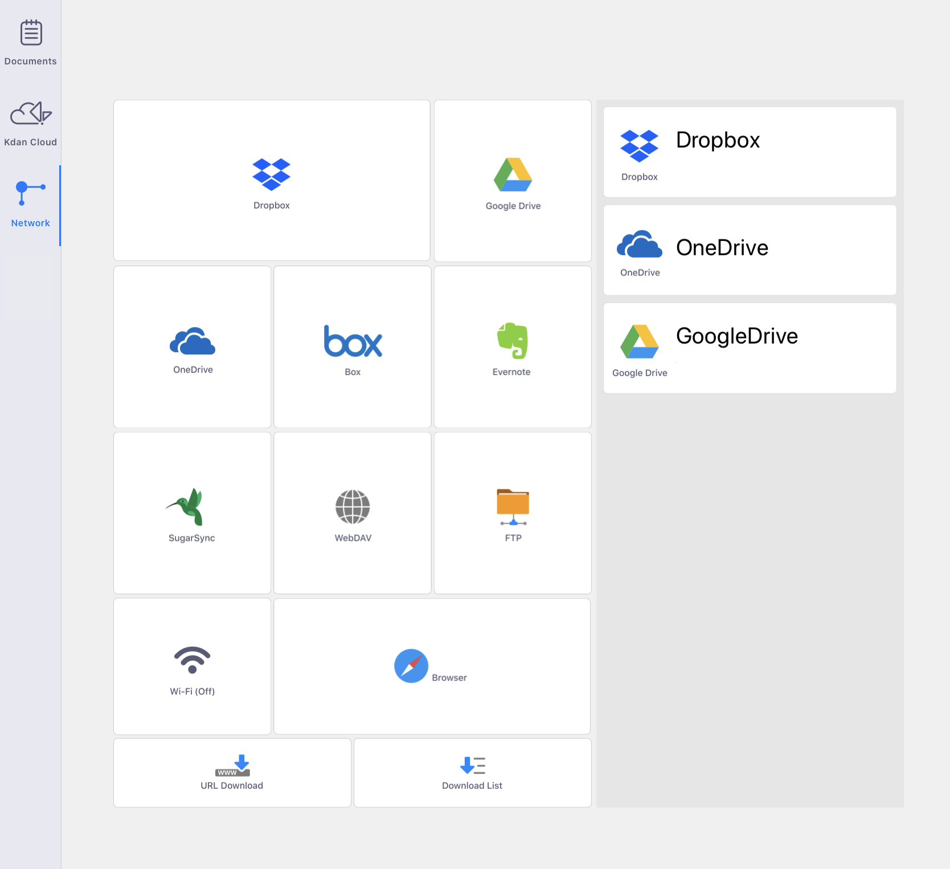Click the Browser compass icon
This screenshot has width=950, height=869.
(411, 666)
